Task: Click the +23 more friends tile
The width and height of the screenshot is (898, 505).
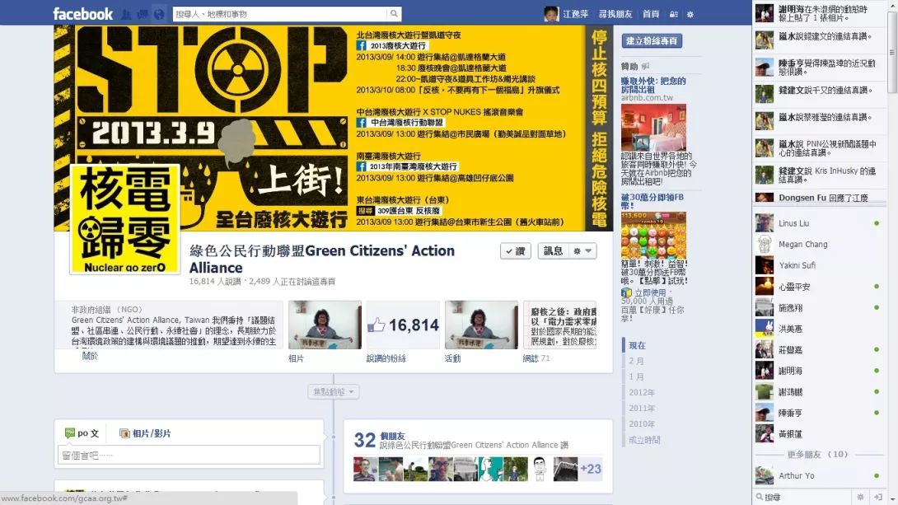Action: 591,469
